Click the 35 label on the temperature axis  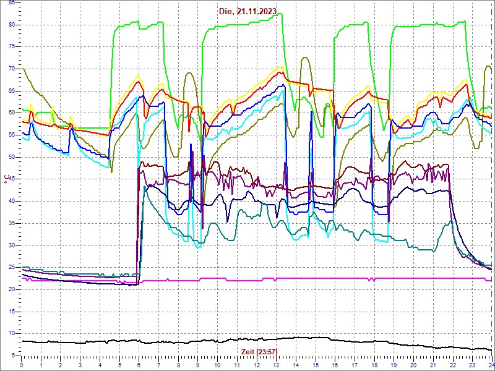tap(12, 223)
